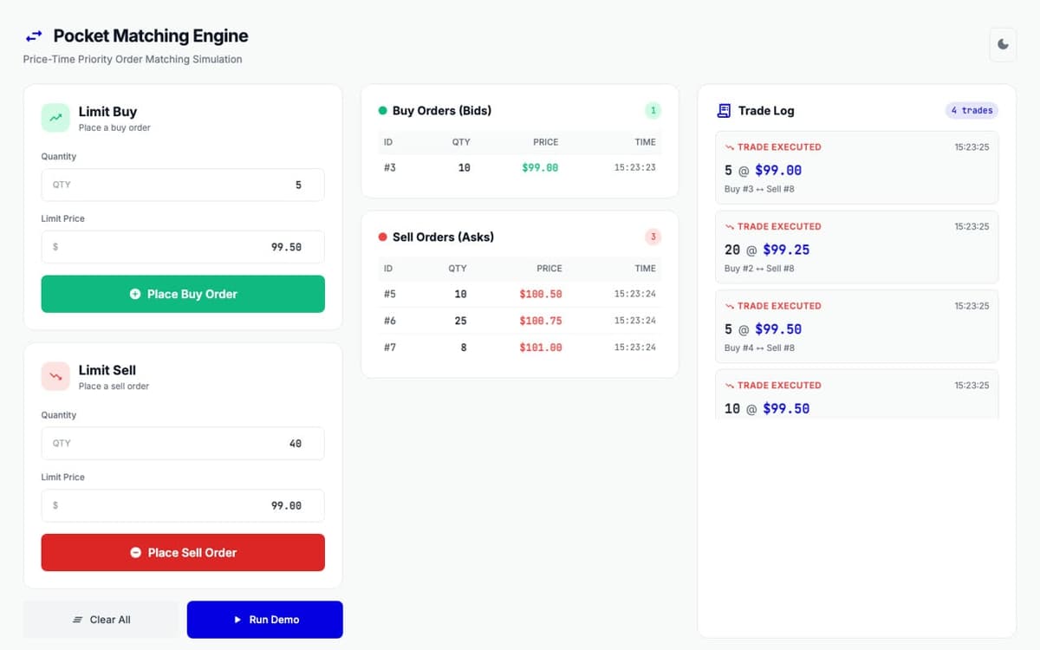Focus the Limit Buy price field
Screen dimensions: 1040x650
click(x=183, y=247)
